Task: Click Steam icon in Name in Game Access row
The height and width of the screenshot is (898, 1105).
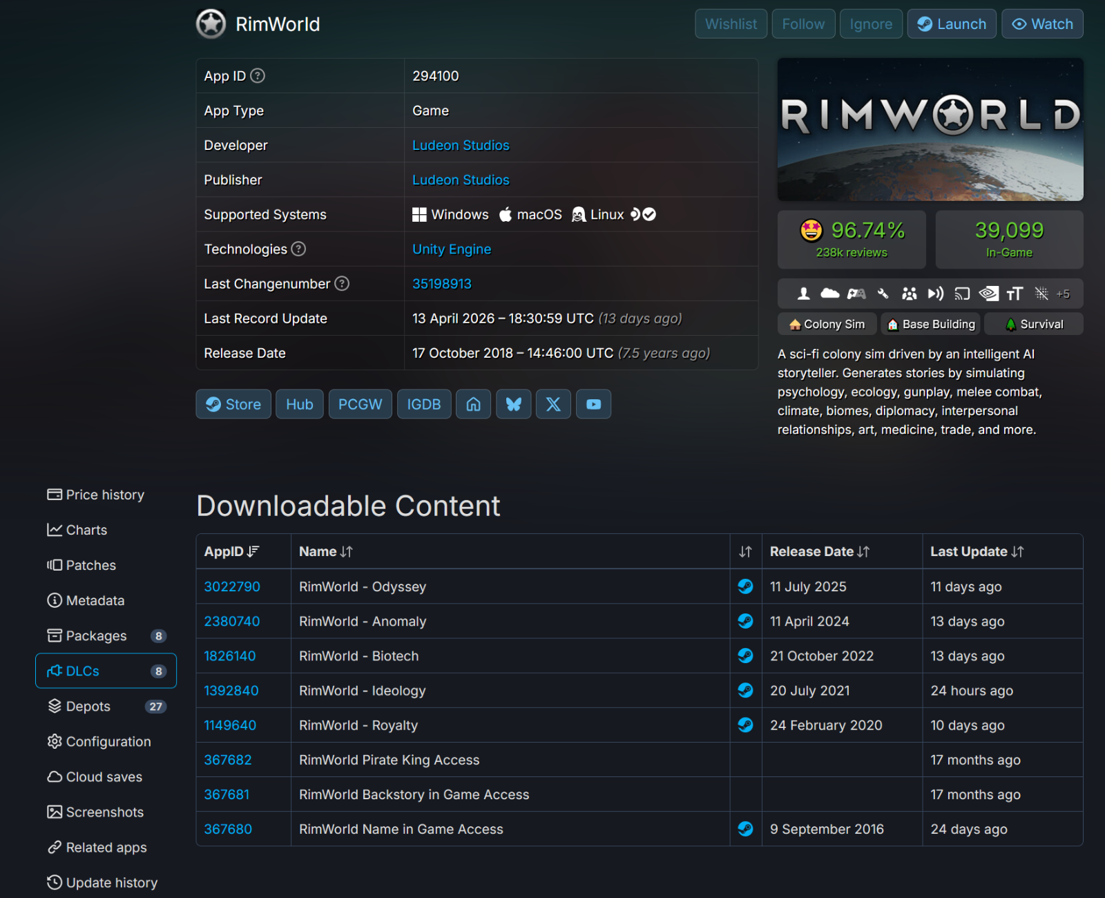Action: tap(745, 829)
